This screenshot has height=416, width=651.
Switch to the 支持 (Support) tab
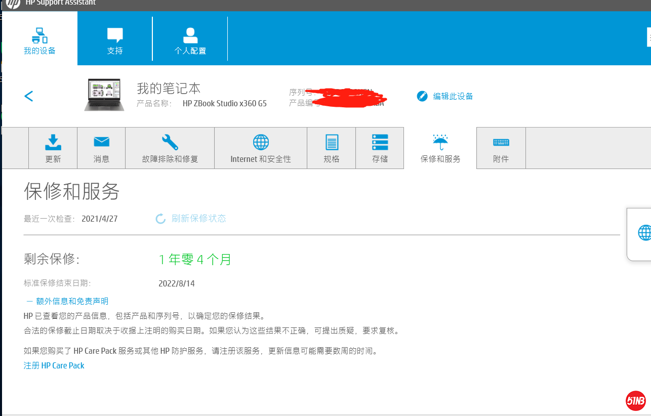[x=115, y=40]
